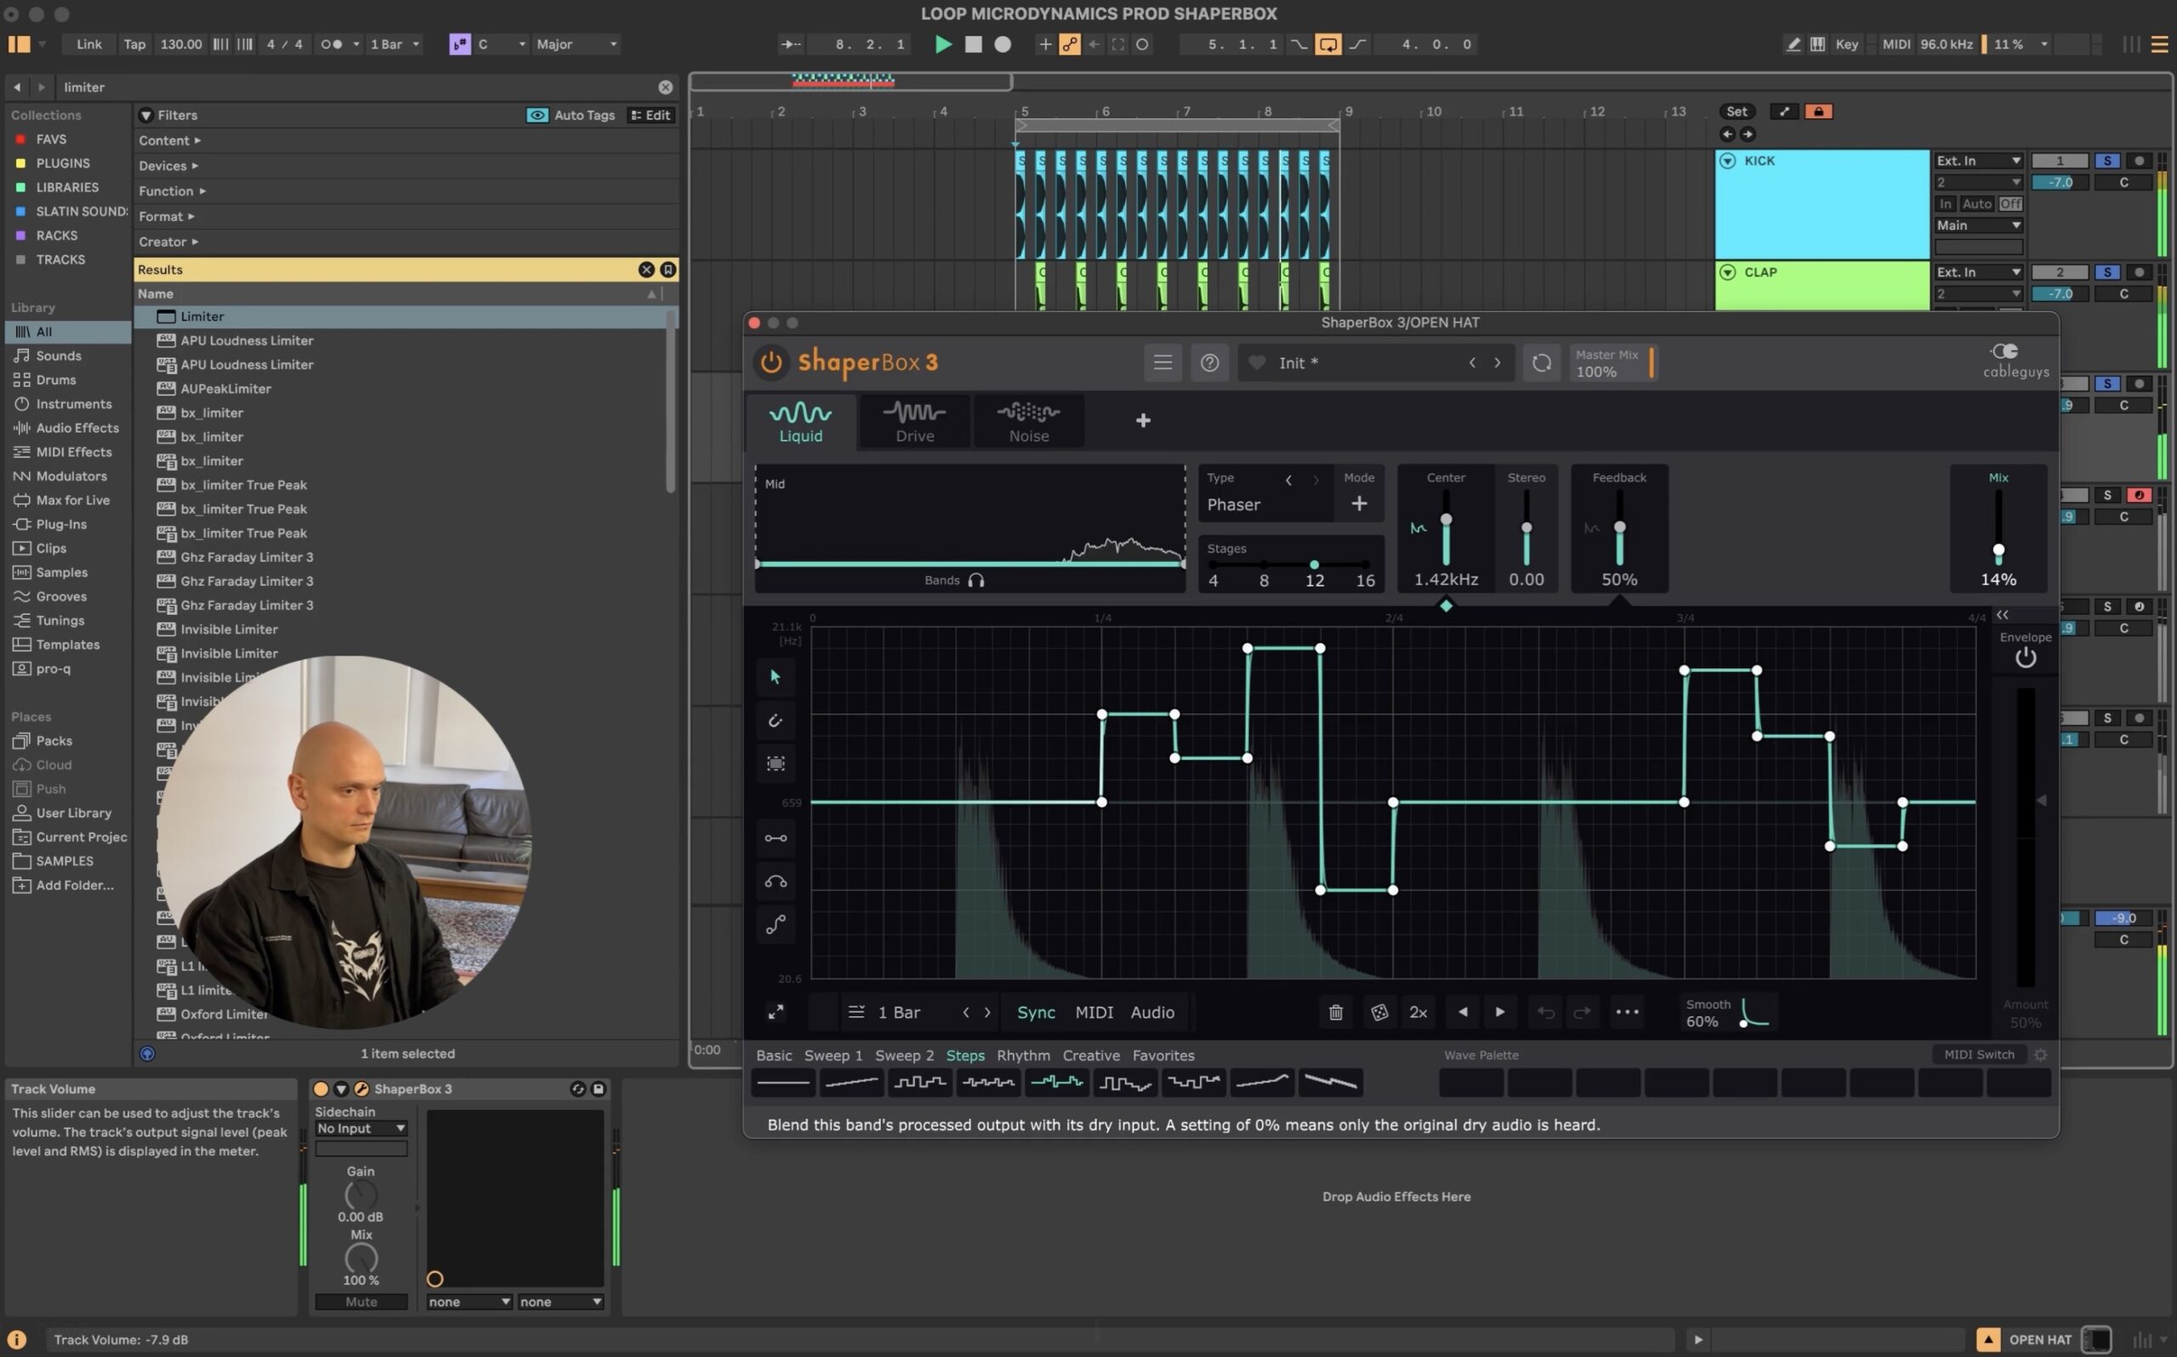Select the pointer tool in wave editor
2177x1357 pixels.
776,677
